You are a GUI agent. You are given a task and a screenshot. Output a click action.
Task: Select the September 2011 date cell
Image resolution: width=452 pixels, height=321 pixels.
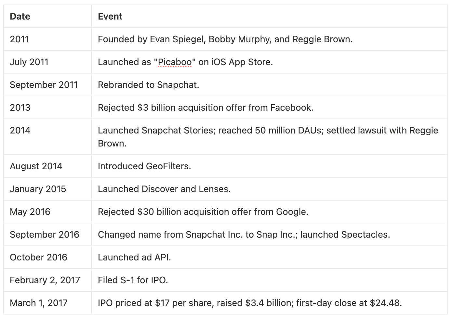point(47,85)
